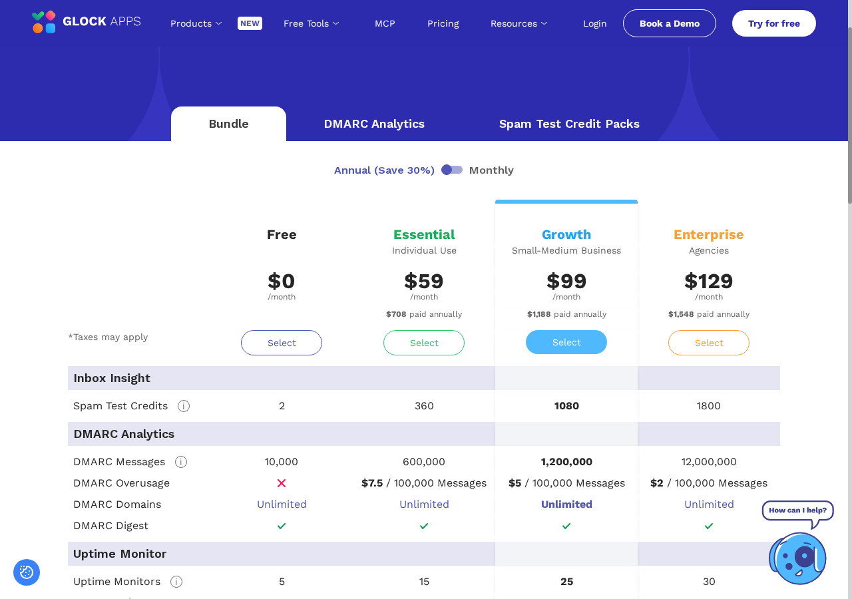Click the GlockApps logo
The width and height of the screenshot is (852, 599).
[87, 22]
